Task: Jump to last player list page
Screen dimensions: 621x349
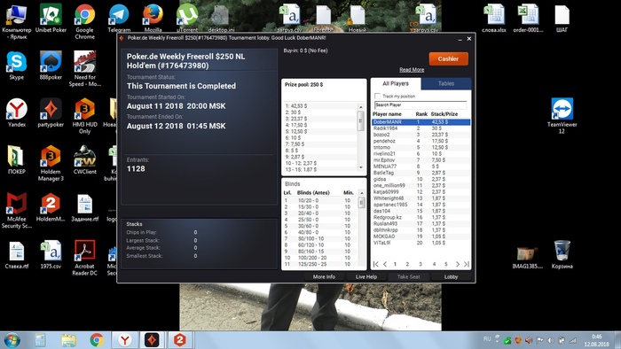Action: coord(466,264)
